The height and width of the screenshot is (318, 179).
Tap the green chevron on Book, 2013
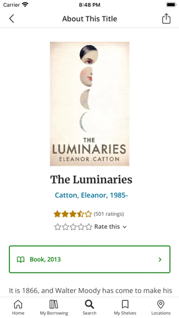(x=160, y=259)
